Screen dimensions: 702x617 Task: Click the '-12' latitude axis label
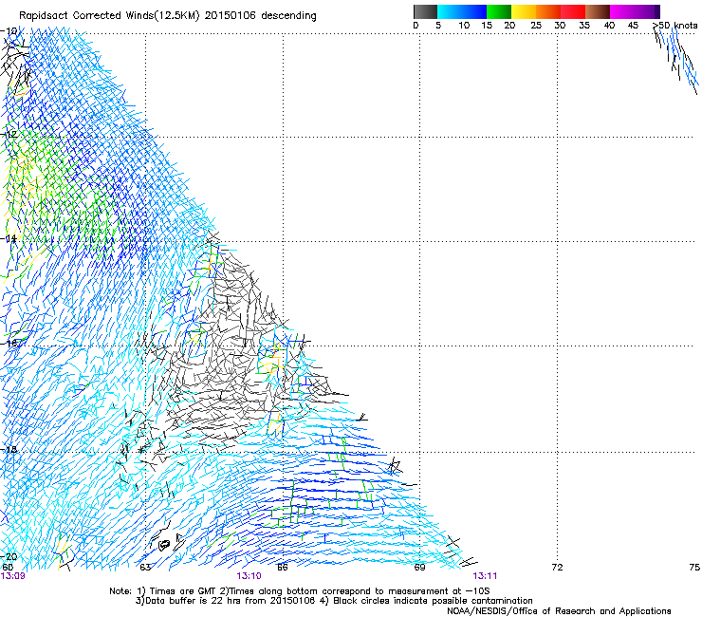click(x=9, y=135)
